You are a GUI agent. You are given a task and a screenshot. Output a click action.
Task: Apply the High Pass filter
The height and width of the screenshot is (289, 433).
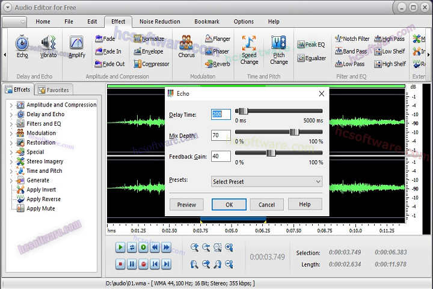coord(389,39)
